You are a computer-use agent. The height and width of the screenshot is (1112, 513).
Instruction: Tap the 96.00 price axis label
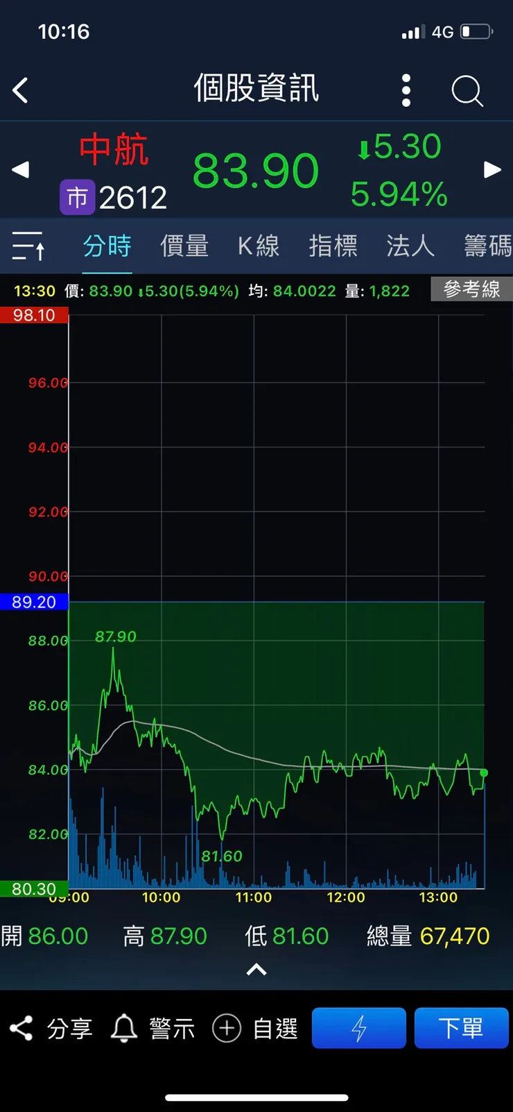(49, 382)
